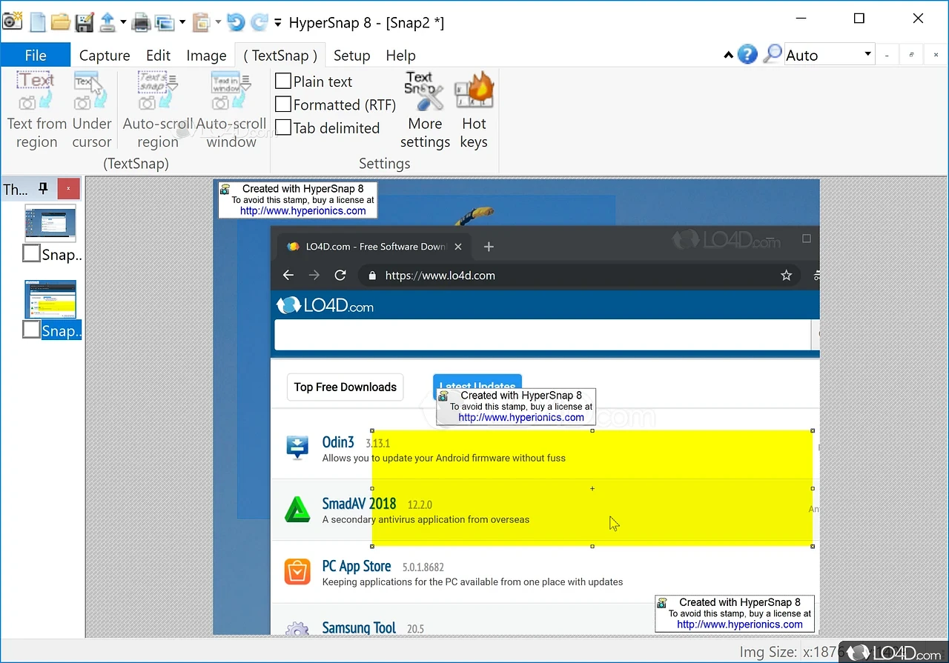This screenshot has width=949, height=663.
Task: Click Top Free Downloads in captured image
Action: (345, 387)
